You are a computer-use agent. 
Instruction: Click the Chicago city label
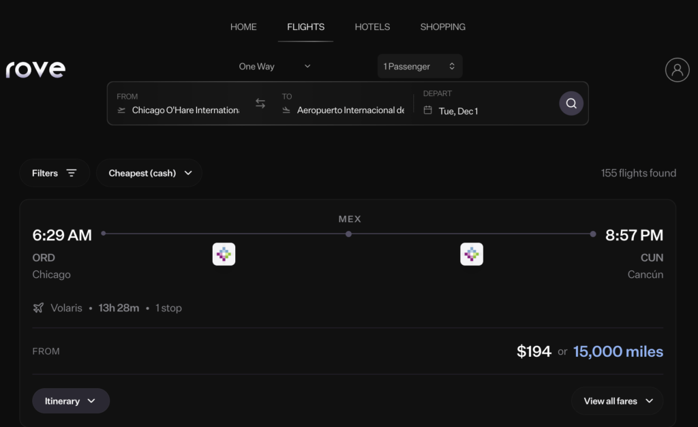51,274
